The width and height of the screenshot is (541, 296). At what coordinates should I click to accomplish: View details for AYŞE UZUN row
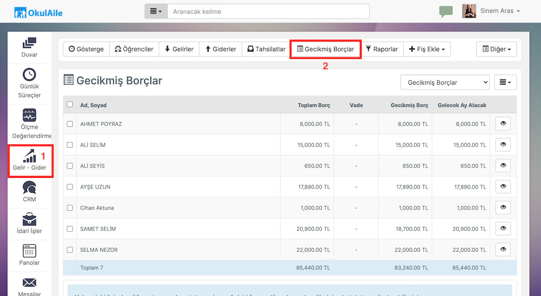pyautogui.click(x=503, y=186)
